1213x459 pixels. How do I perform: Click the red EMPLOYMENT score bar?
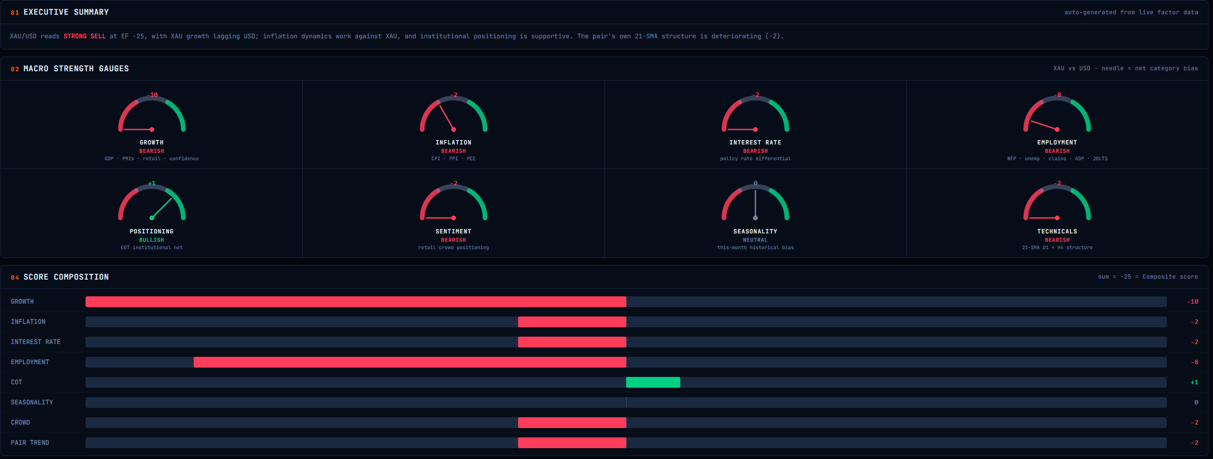point(410,362)
